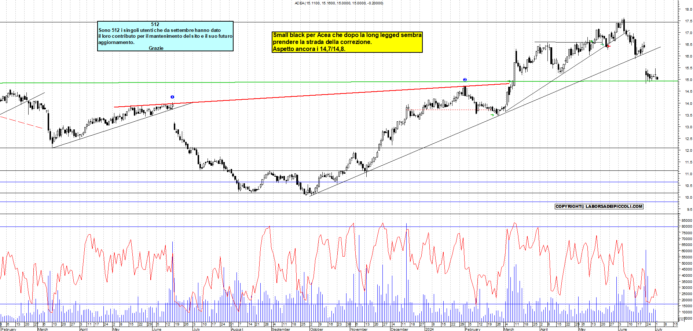Click the December label on the time axis

pyautogui.click(x=399, y=329)
